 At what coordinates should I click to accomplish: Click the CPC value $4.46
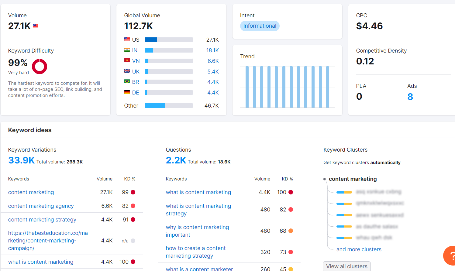click(x=369, y=26)
